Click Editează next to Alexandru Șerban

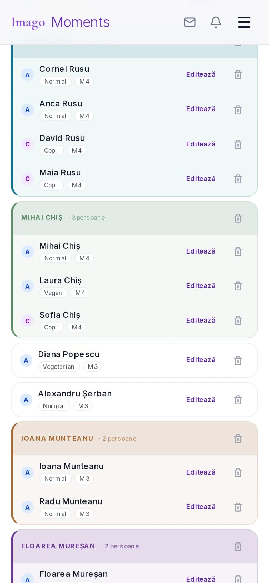click(x=201, y=400)
